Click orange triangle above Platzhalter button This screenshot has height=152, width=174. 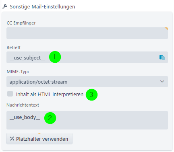(39, 134)
